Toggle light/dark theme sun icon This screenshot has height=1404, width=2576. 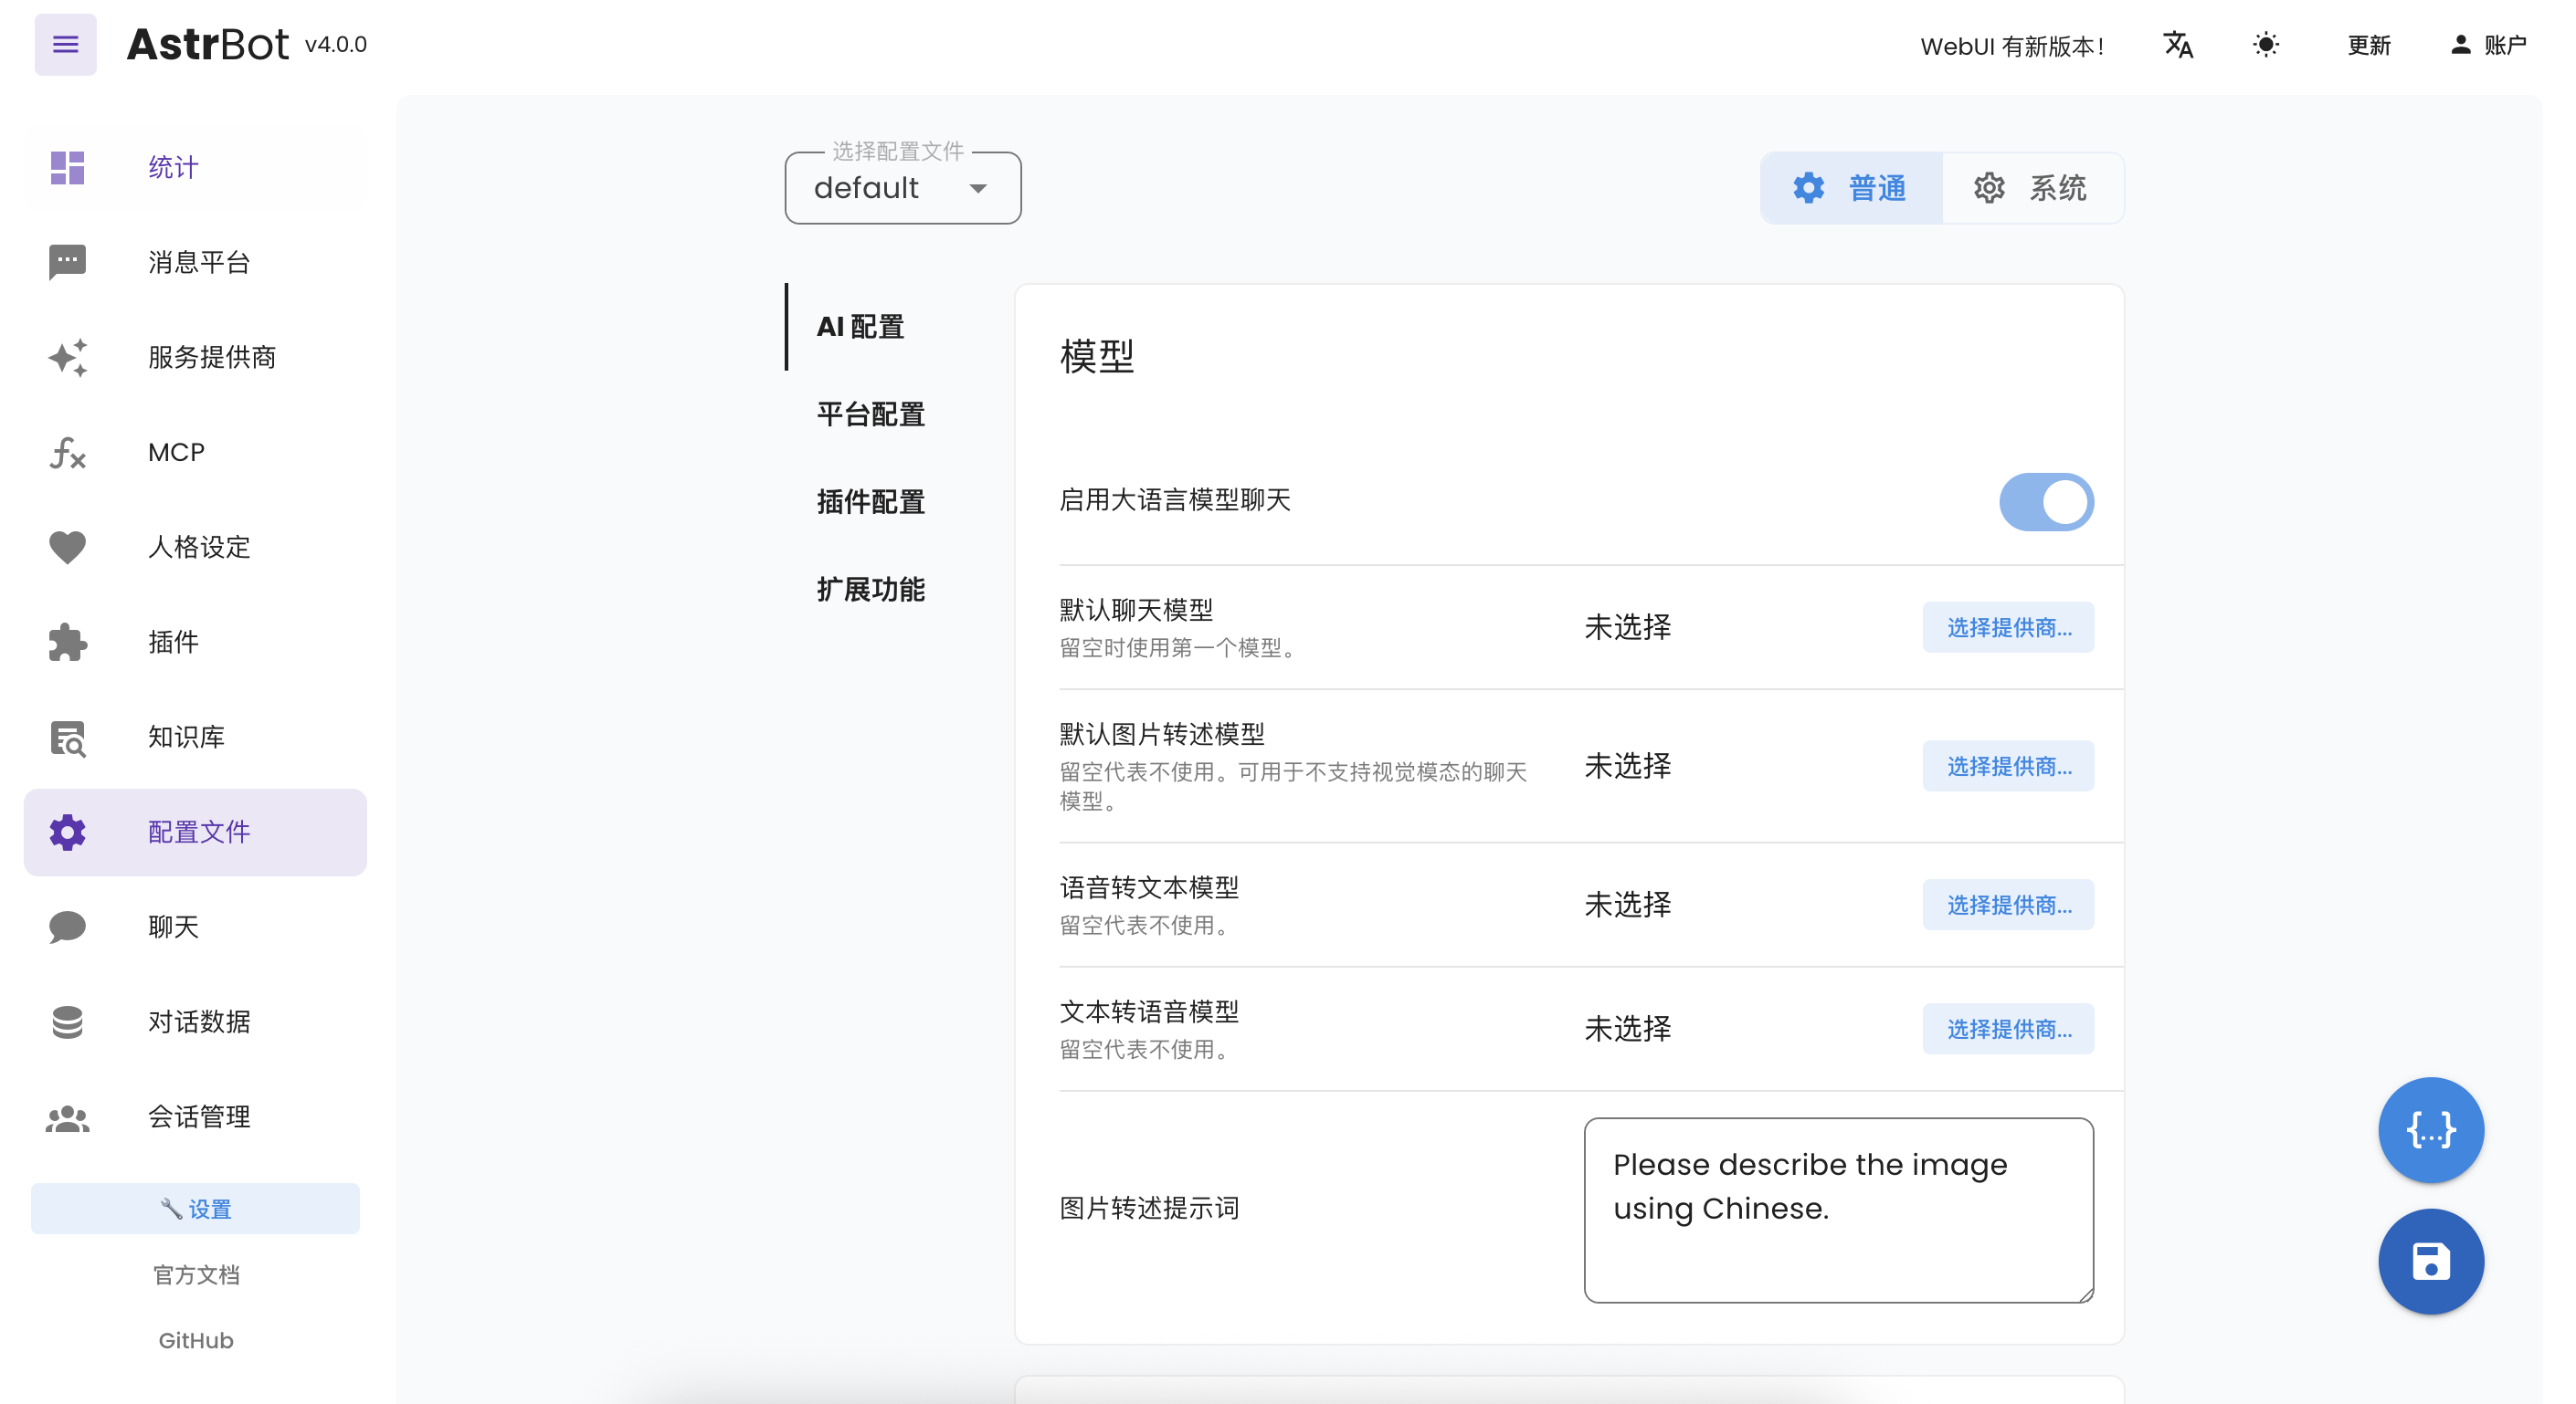2265,45
